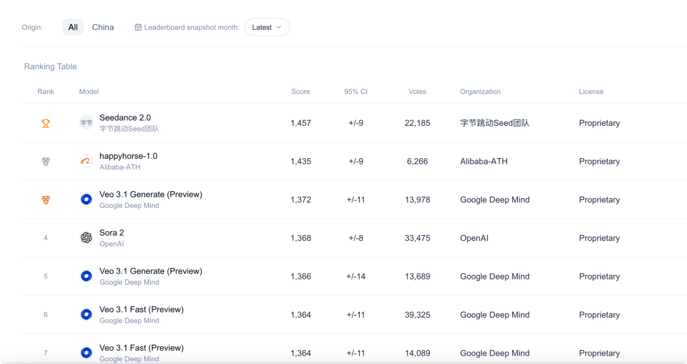Image resolution: width=687 pixels, height=364 pixels.
Task: Click the calendar icon beside snapshot month
Action: tap(138, 27)
